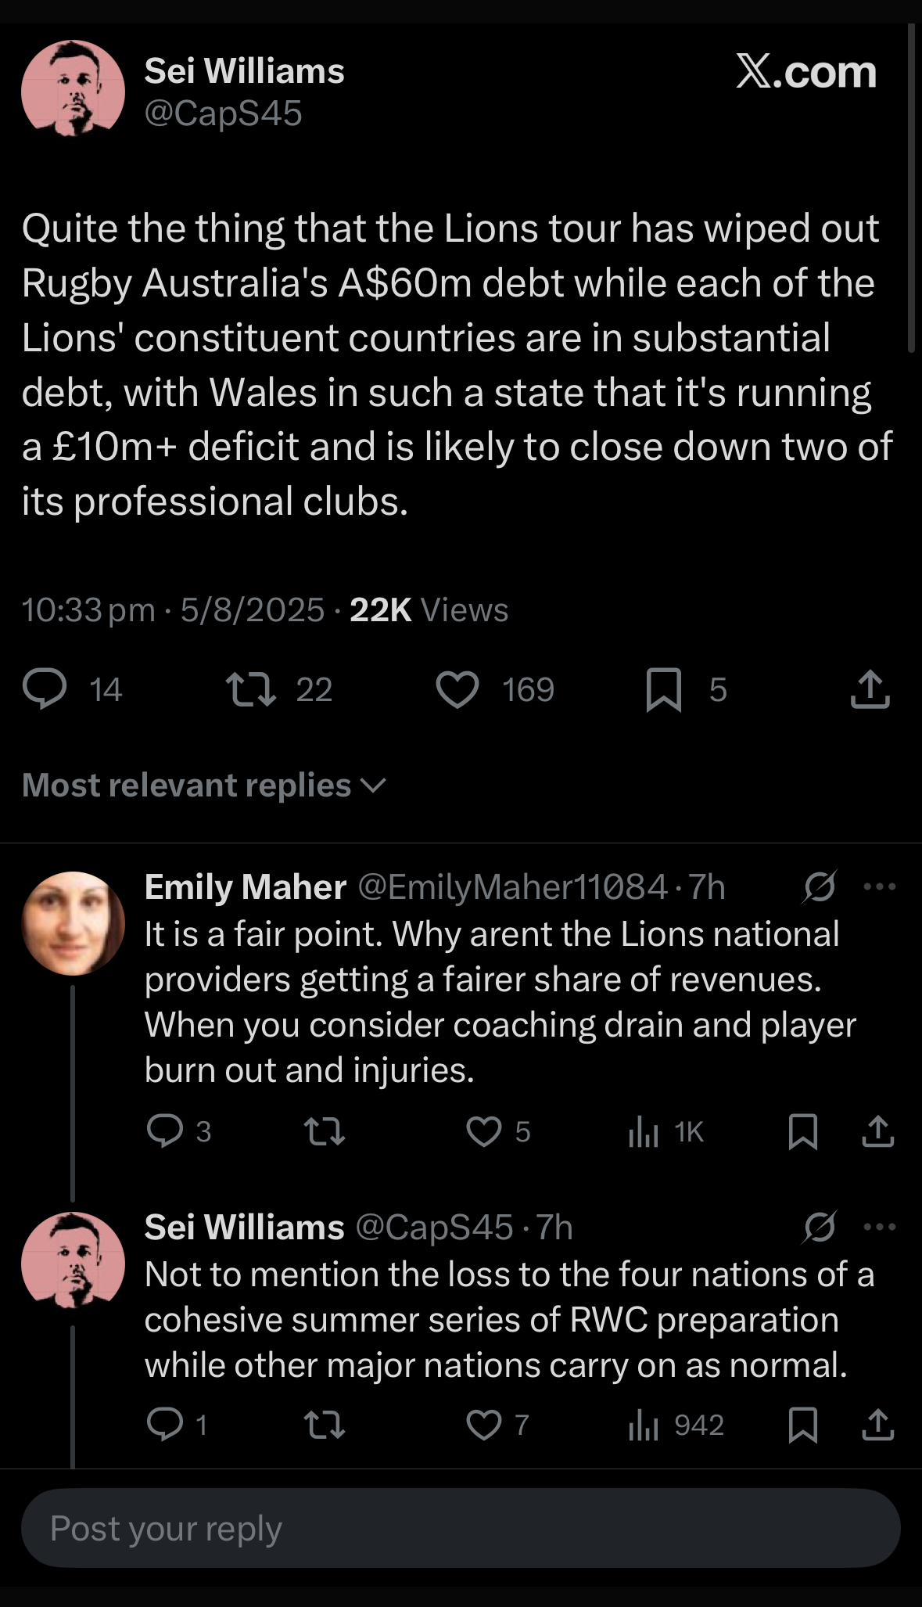View analytics for Emily Maher's reply
The width and height of the screenshot is (922, 1607).
tap(644, 1131)
